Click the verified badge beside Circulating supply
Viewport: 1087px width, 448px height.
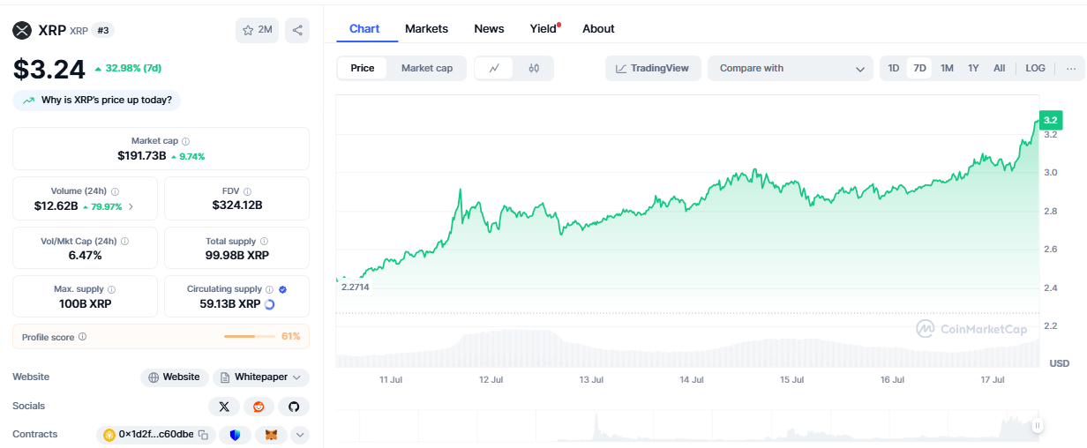click(282, 289)
